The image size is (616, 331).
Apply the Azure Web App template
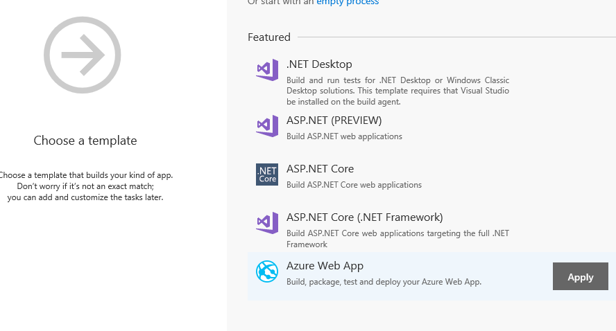(580, 276)
